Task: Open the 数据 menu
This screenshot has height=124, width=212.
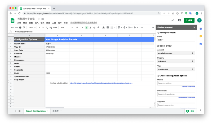Action: pyautogui.click(x=48, y=23)
